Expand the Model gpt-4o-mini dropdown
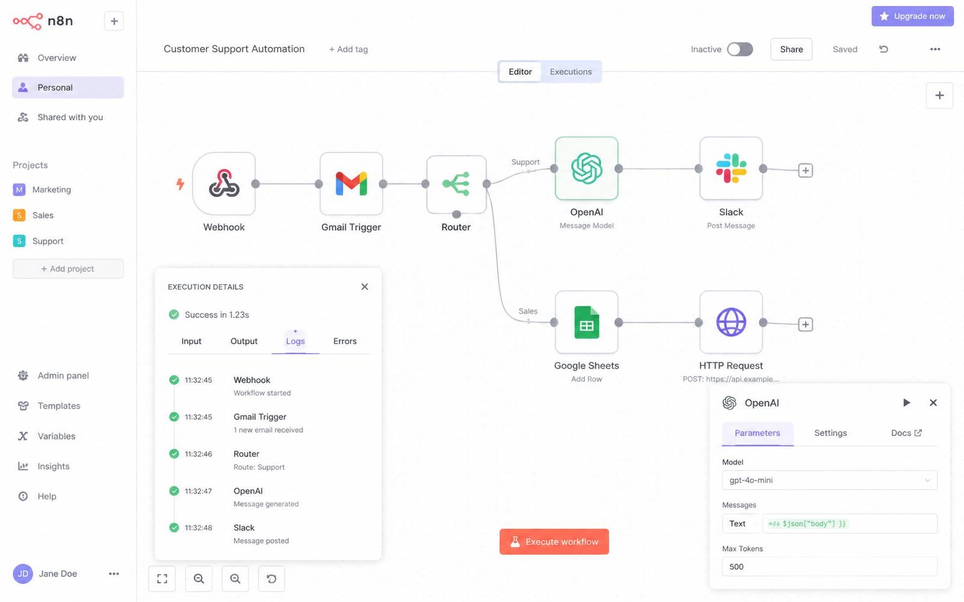This screenshot has height=602, width=964. [830, 480]
